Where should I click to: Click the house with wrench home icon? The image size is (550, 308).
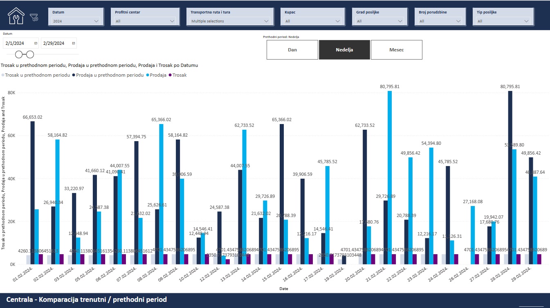point(16,16)
